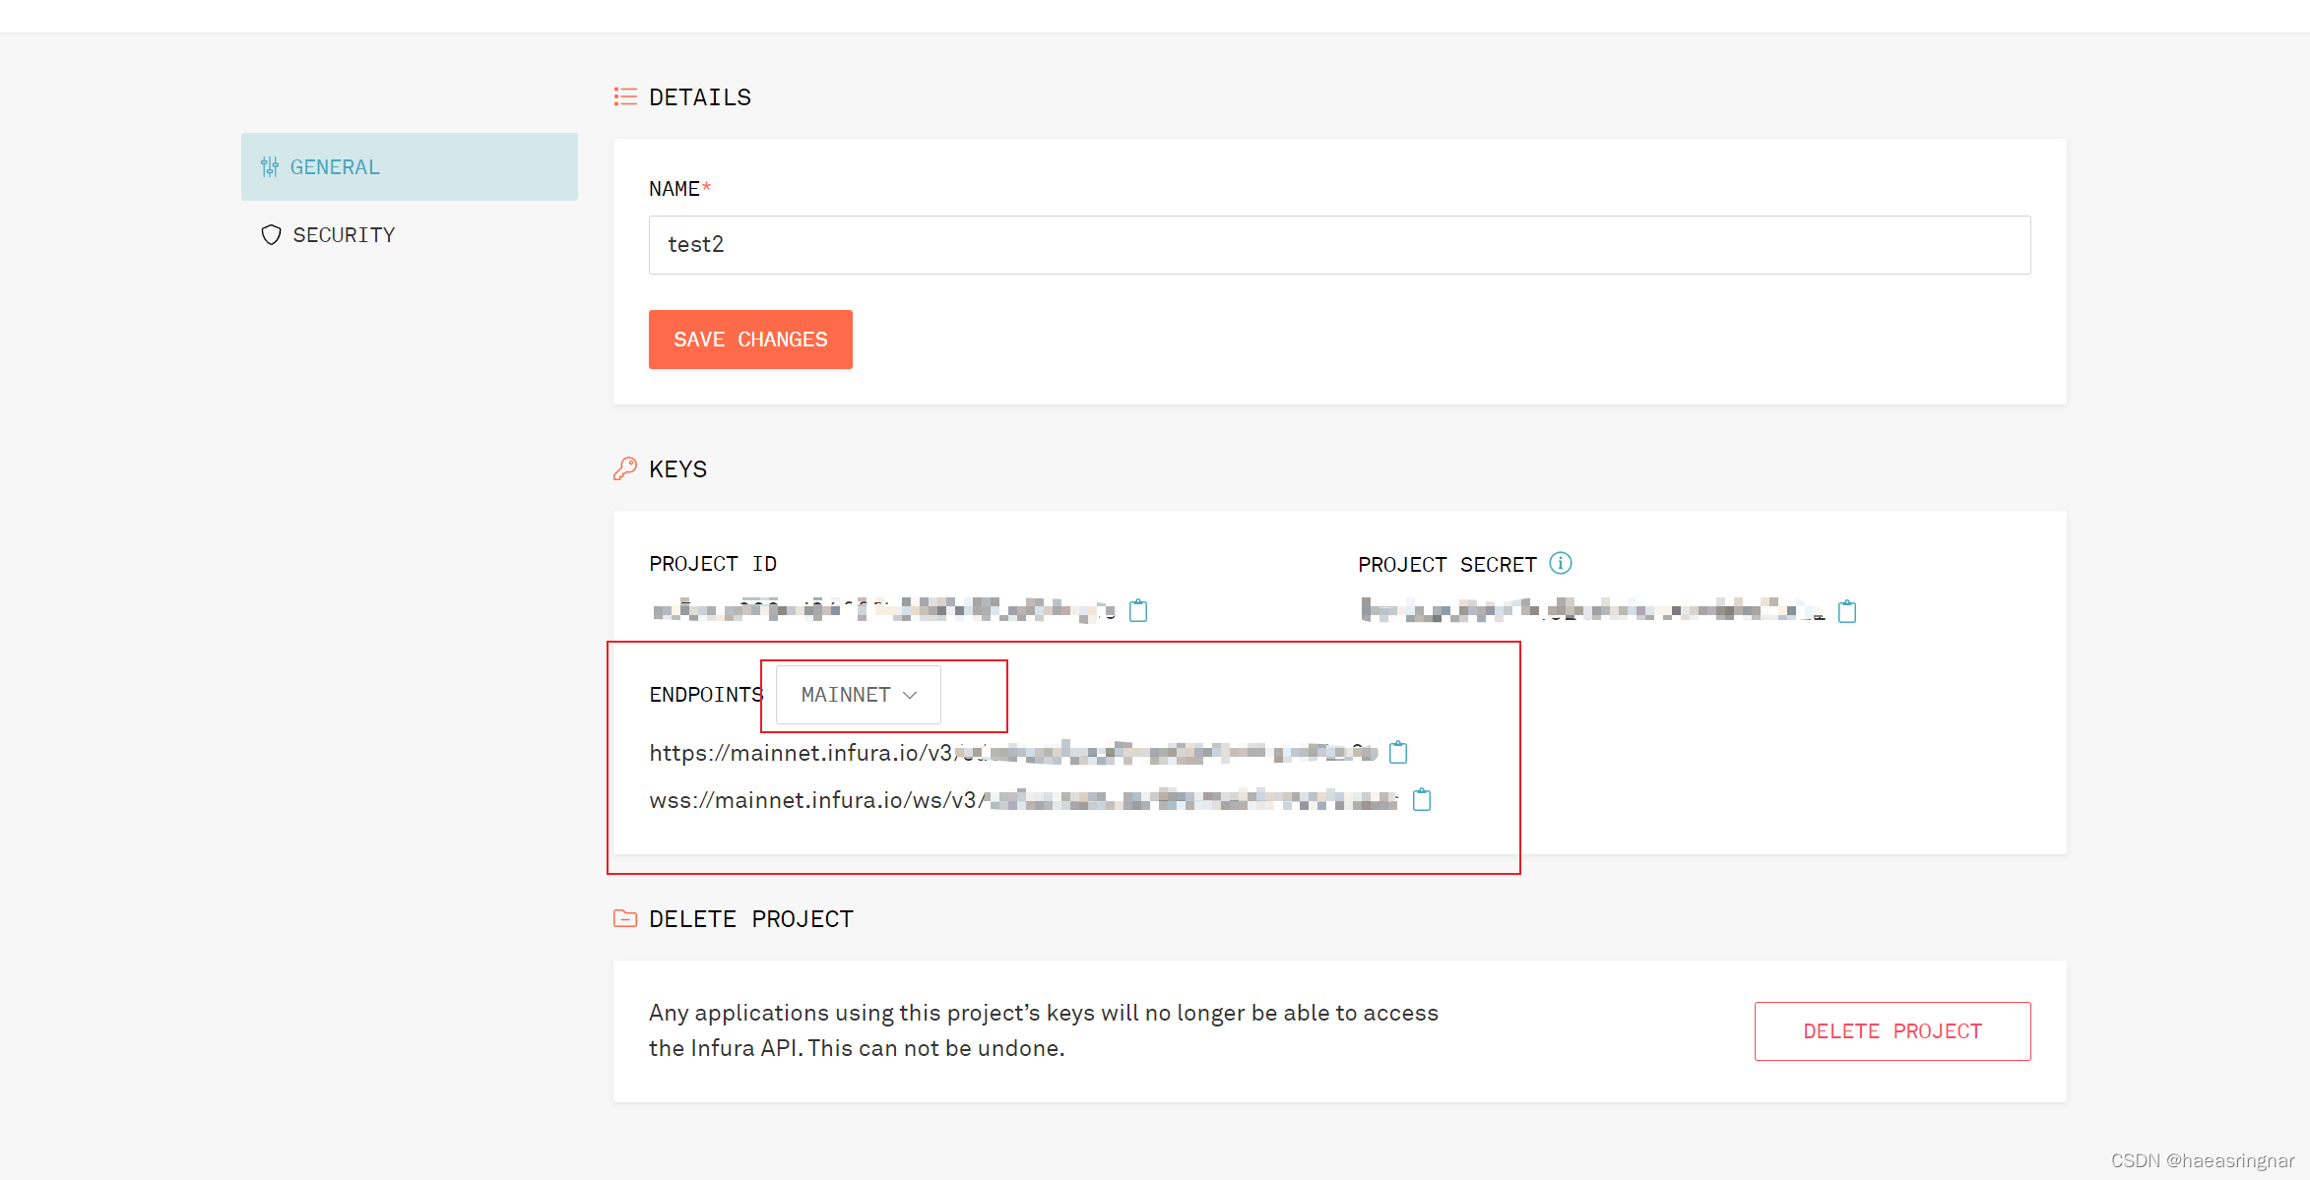Copy the https mainnet endpoint URL
This screenshot has width=2310, height=1180.
pos(1398,753)
